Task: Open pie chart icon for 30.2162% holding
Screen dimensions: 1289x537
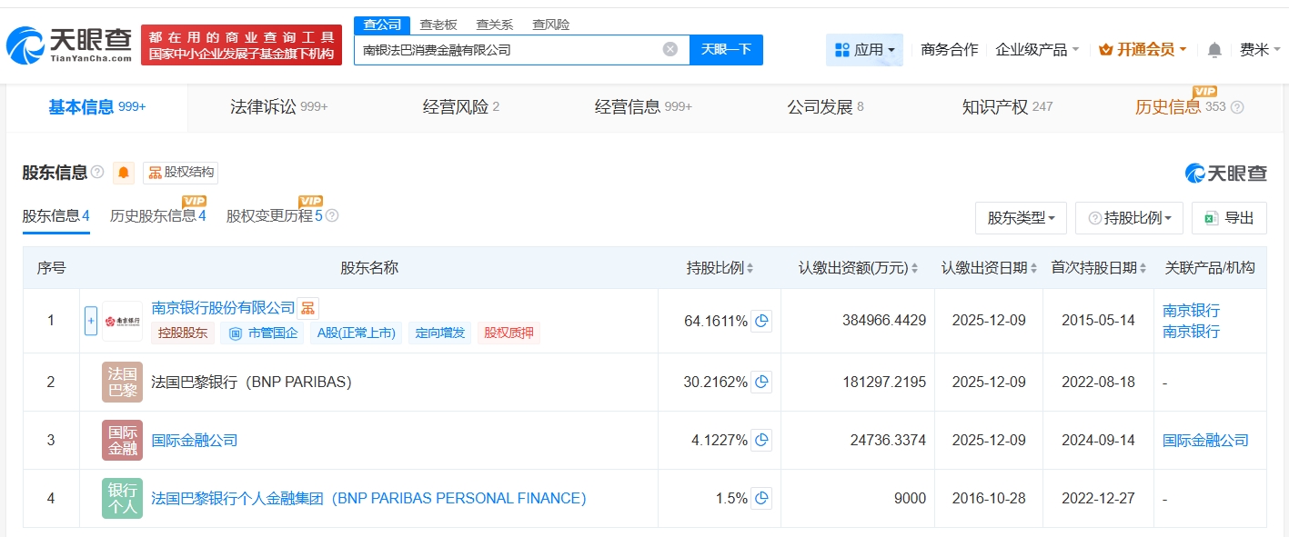Action: (x=762, y=382)
